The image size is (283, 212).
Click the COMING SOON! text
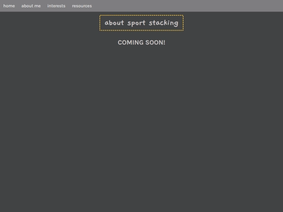[x=141, y=42]
